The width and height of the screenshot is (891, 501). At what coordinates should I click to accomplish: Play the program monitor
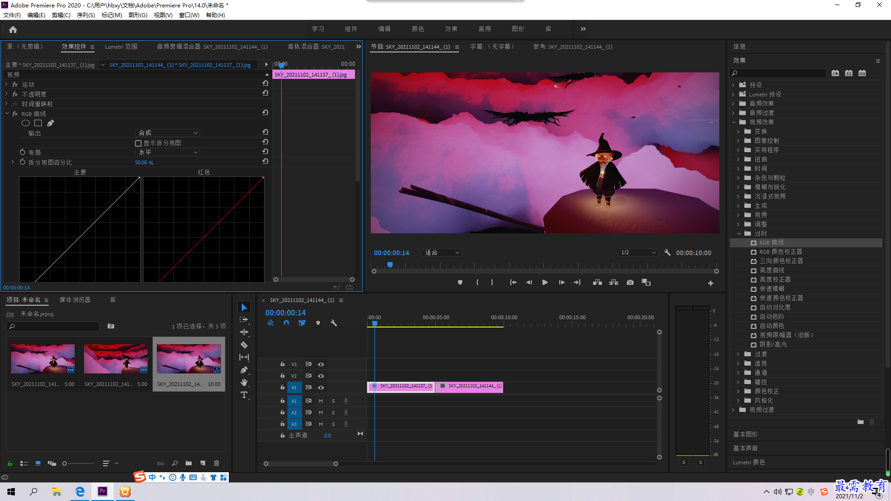tap(545, 283)
